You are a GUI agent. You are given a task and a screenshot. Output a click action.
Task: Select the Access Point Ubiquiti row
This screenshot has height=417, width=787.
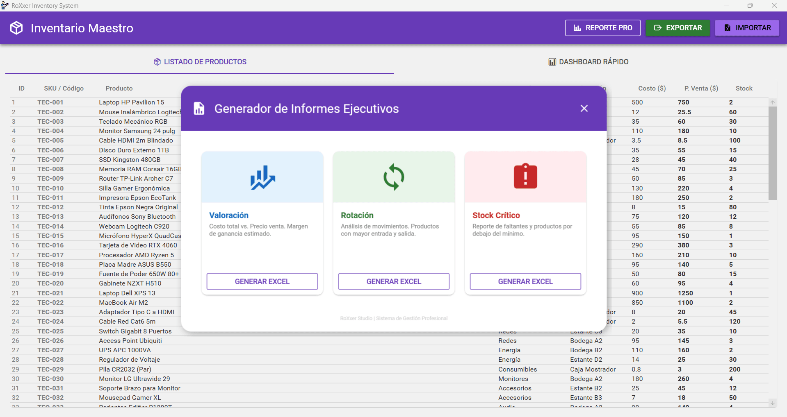pos(389,341)
